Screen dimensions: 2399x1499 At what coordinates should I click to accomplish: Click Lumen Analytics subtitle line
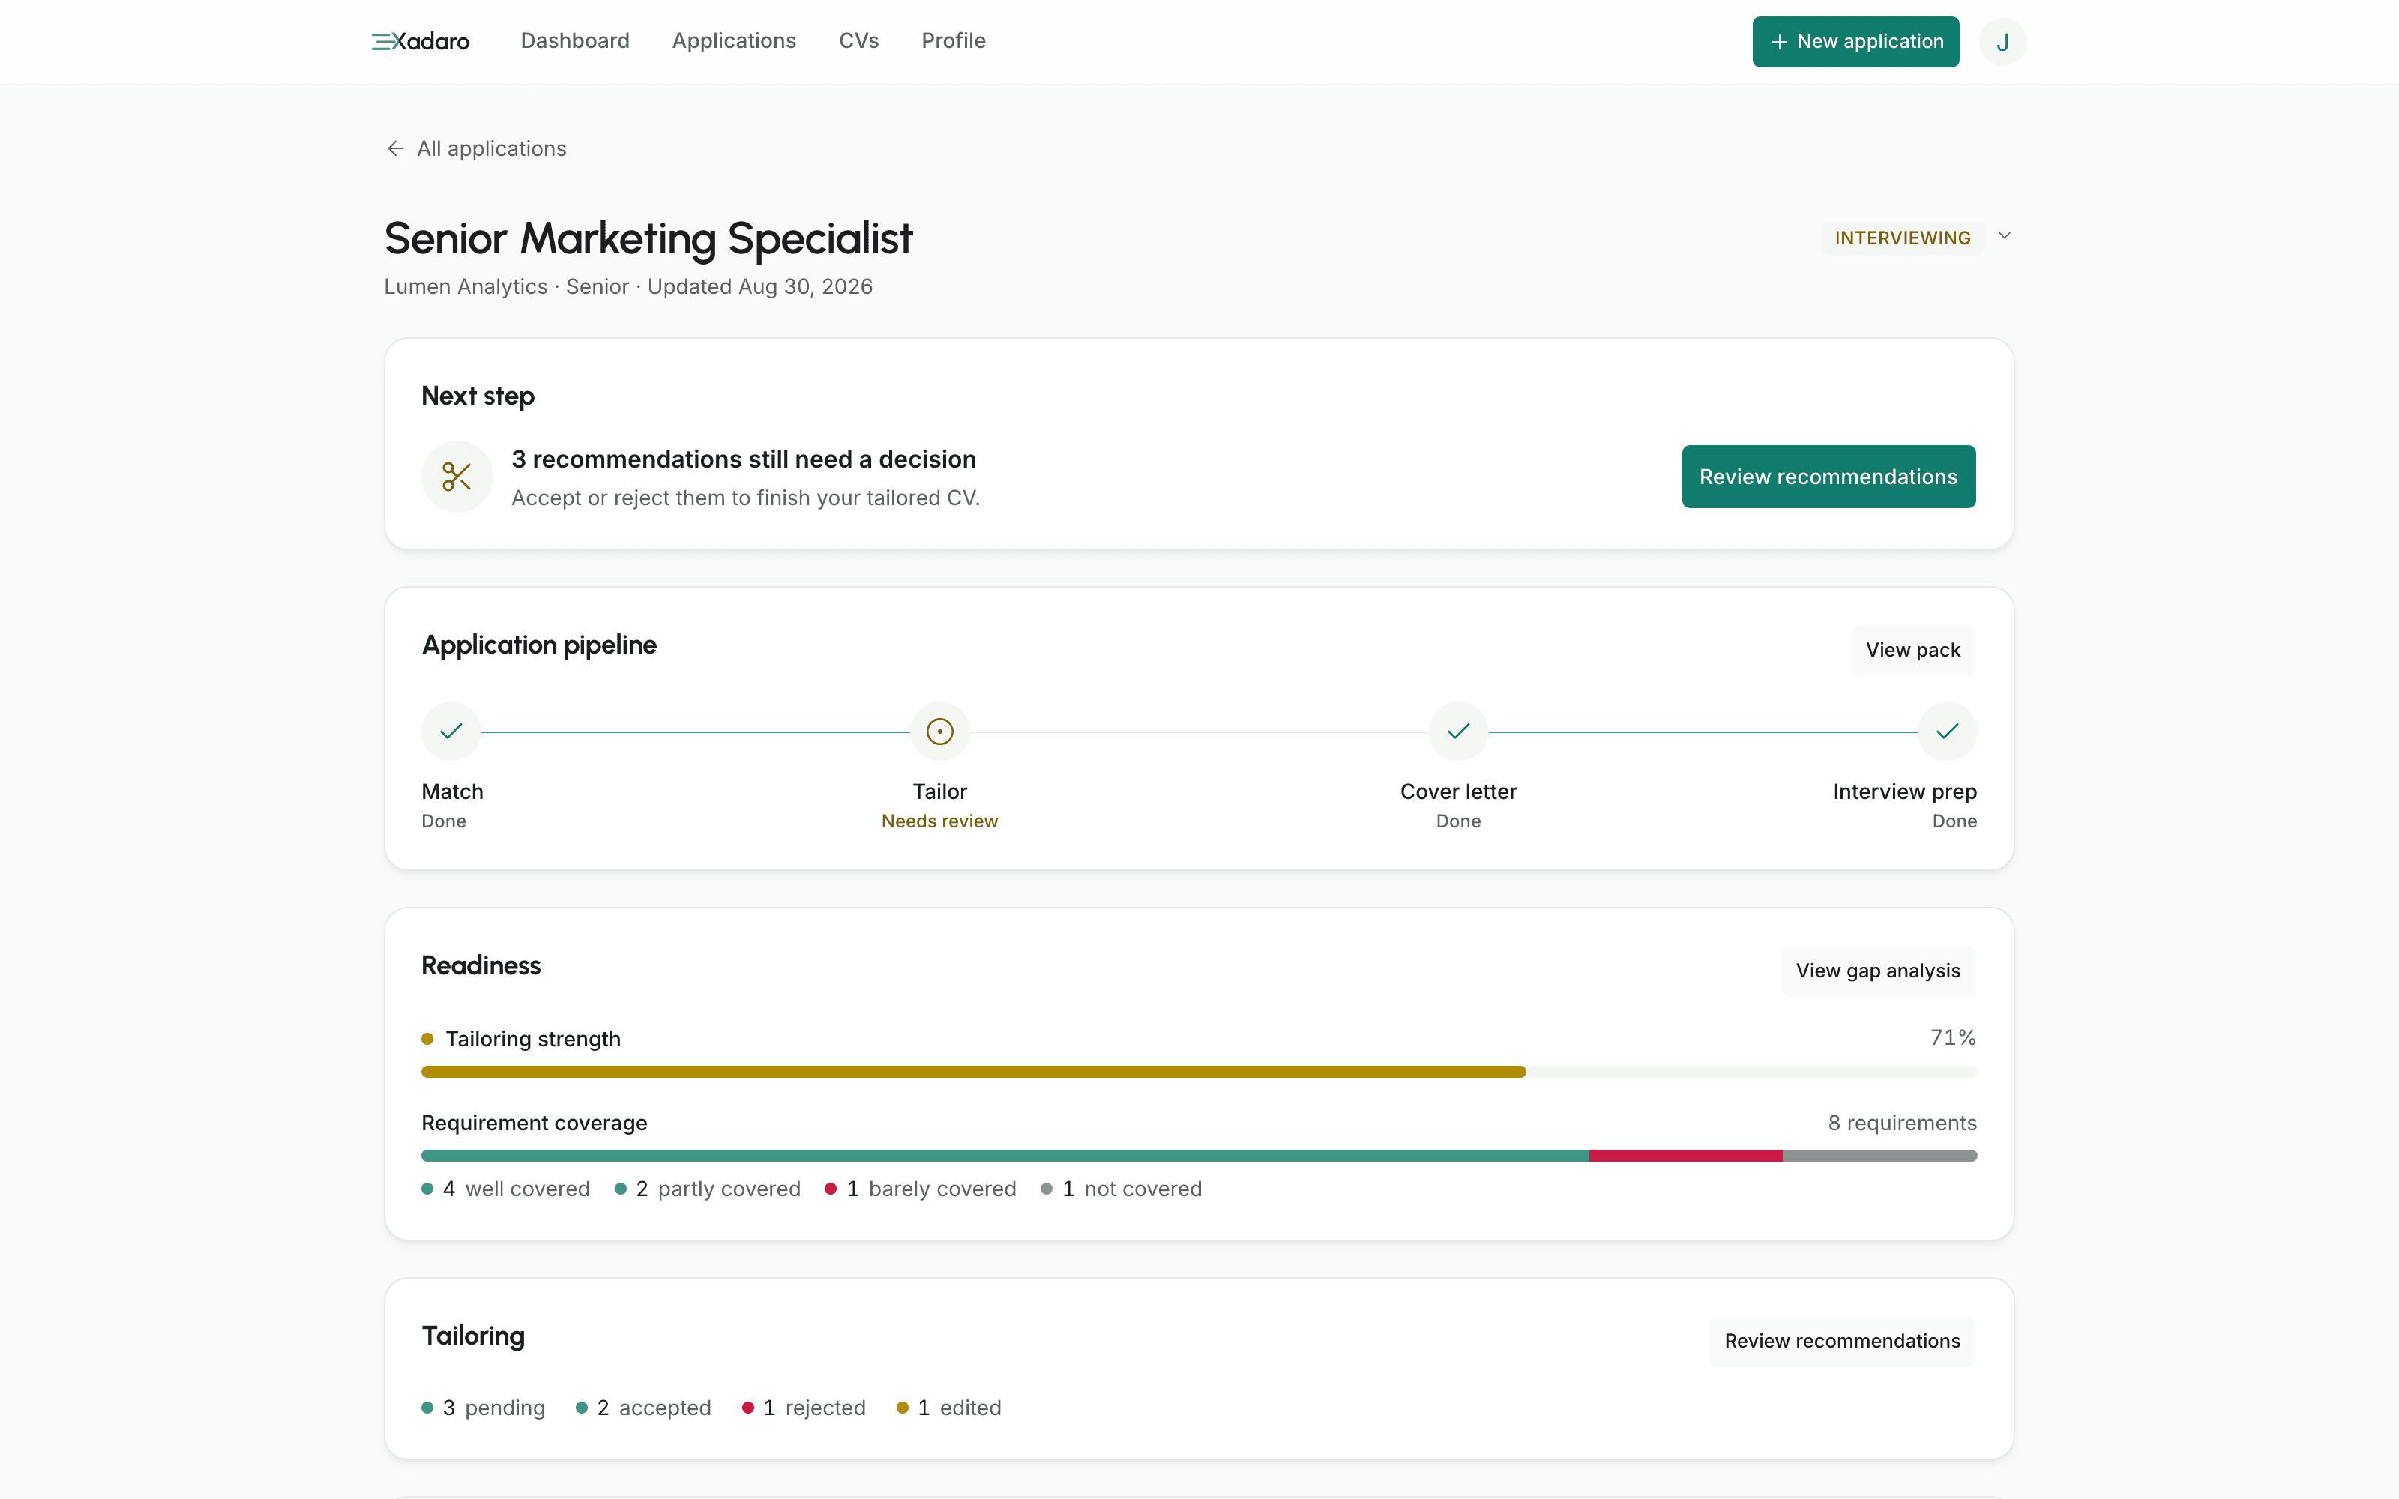(x=628, y=286)
